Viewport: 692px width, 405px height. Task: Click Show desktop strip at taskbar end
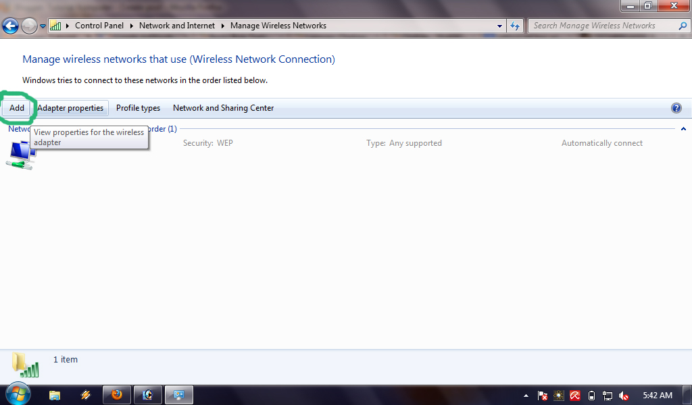(689, 395)
